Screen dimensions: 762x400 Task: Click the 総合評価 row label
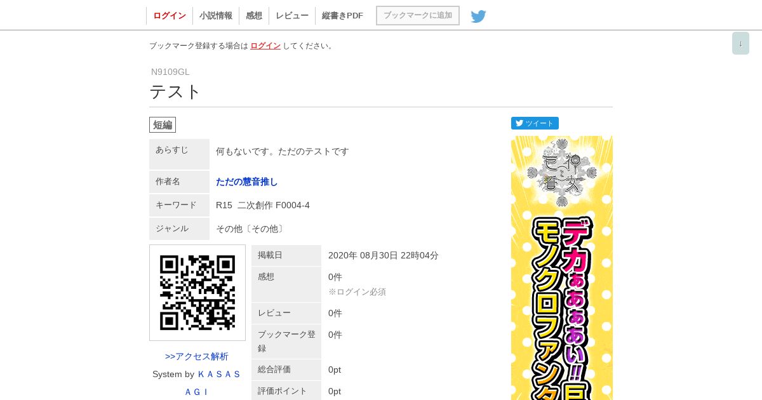tap(286, 370)
